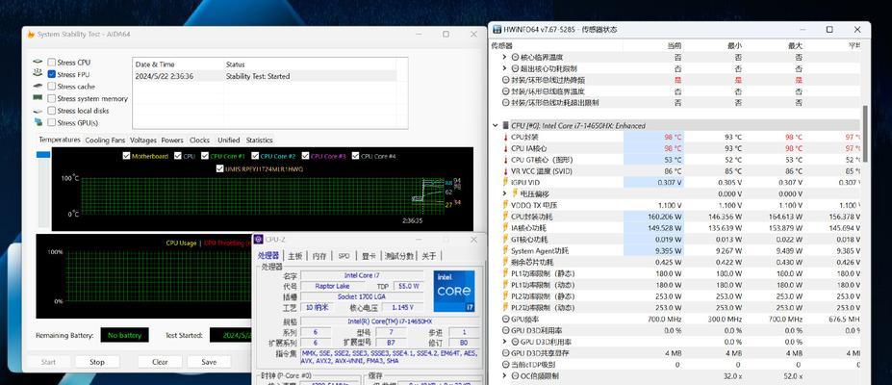Image resolution: width=892 pixels, height=385 pixels.
Task: Expand the second GPU D3D利用率 row
Action: (504, 342)
